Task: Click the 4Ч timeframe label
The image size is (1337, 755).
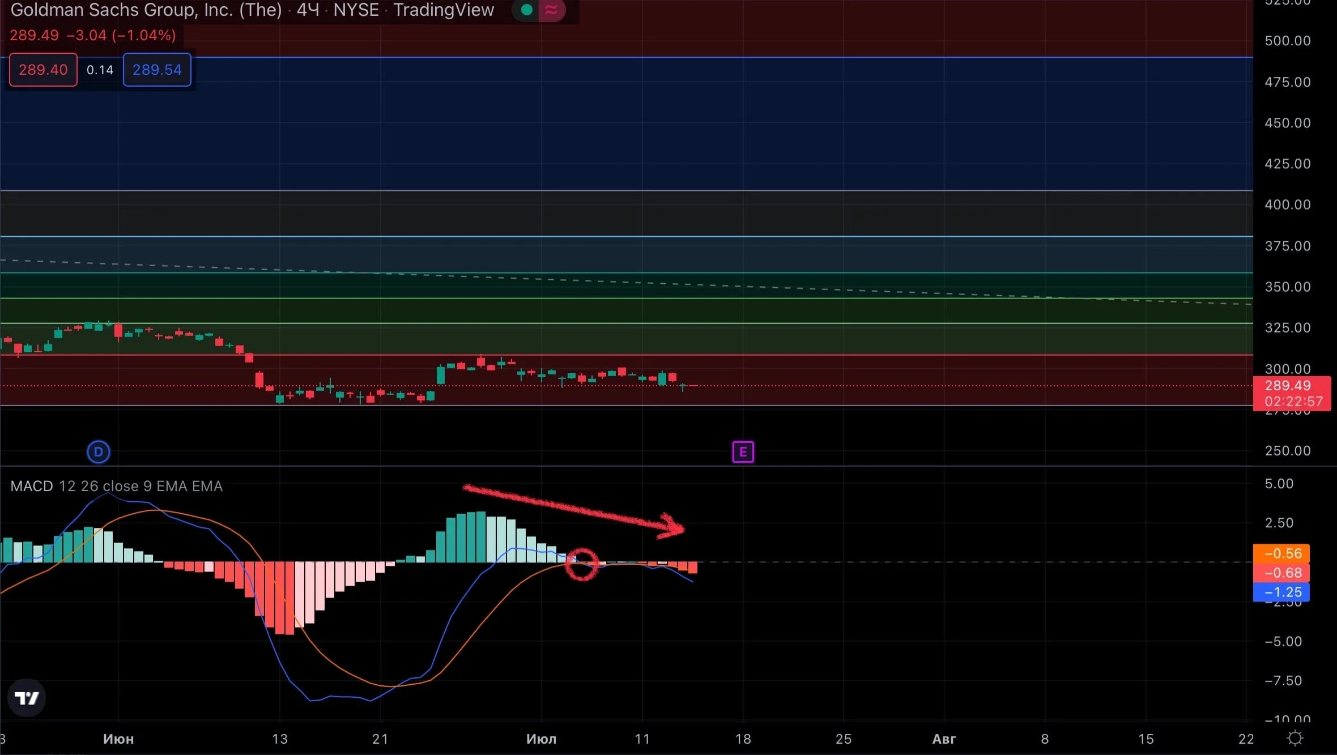Action: 308,10
